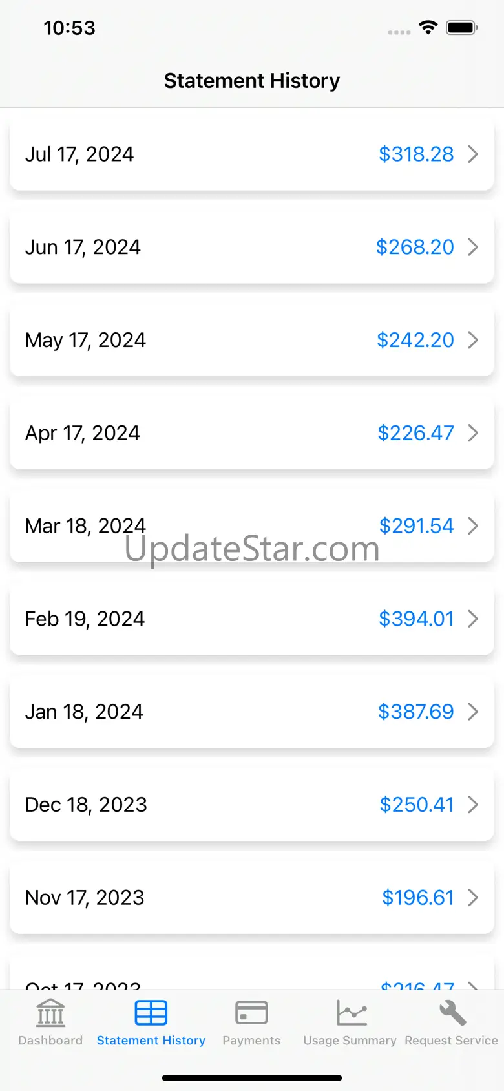Switch to the Payments tab label
The image size is (504, 1091).
coord(251,1041)
